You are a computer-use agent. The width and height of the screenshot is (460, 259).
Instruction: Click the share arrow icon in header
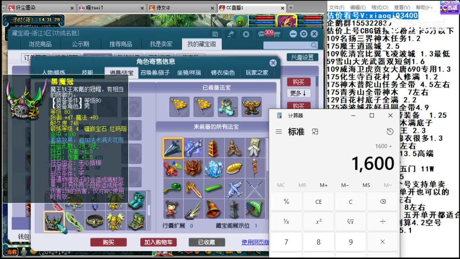230,34
